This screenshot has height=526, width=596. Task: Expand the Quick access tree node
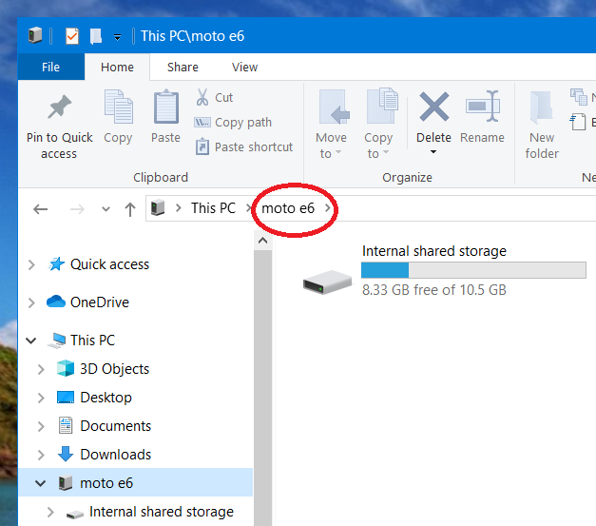point(31,264)
